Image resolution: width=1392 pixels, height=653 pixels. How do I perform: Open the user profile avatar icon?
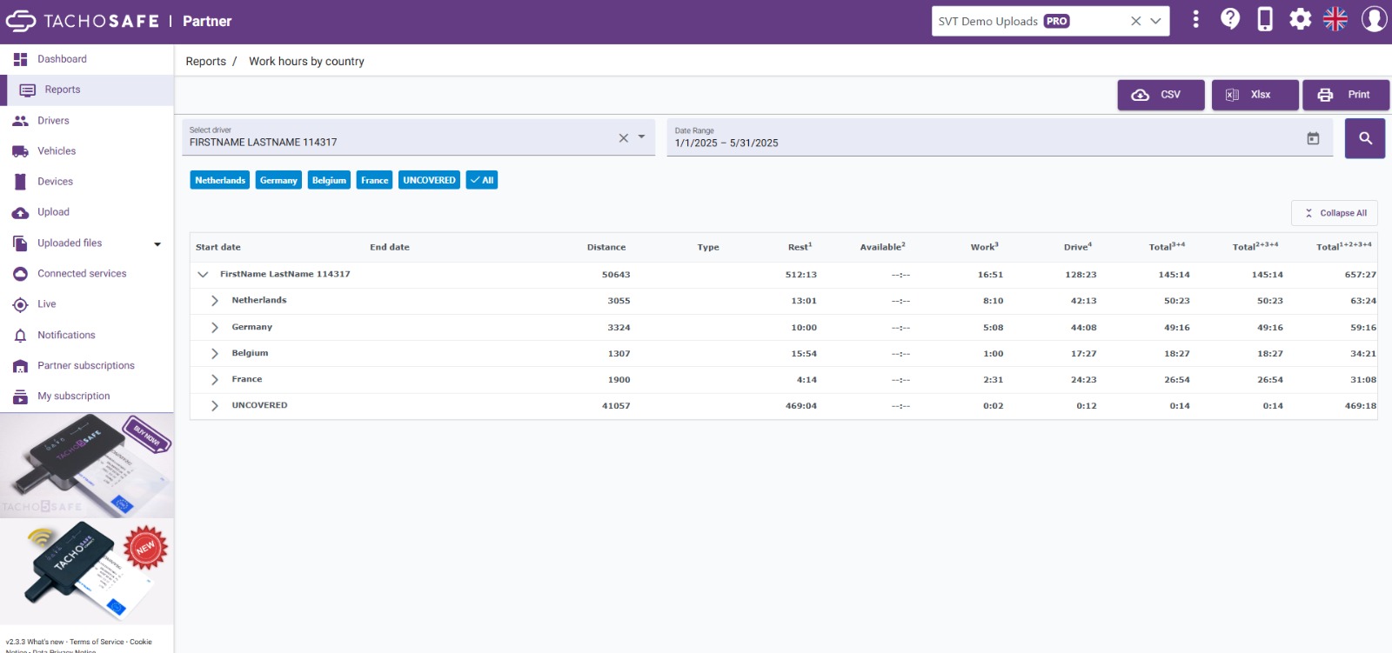pos(1375,19)
